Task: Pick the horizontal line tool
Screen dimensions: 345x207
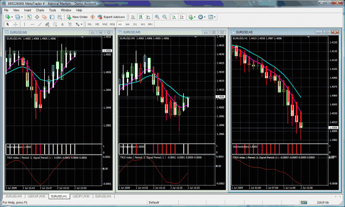Action: click(x=32, y=24)
